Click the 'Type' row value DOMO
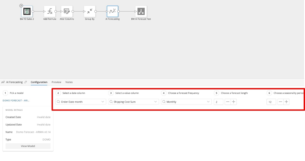This screenshot has height=161, width=305. [47, 140]
